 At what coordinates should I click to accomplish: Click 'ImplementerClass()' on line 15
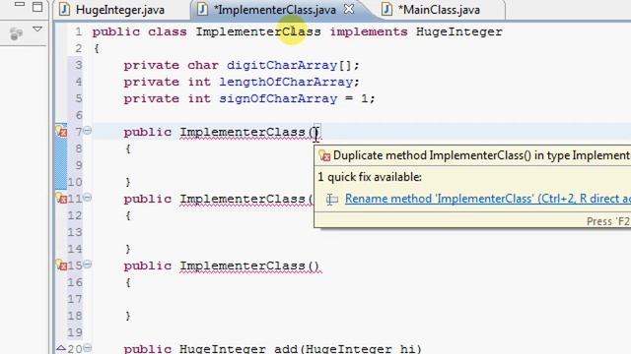click(x=249, y=265)
